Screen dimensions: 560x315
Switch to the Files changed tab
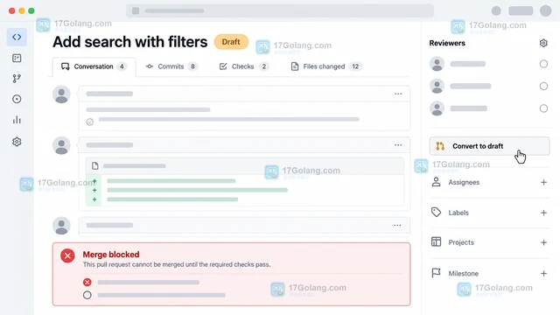(326, 66)
